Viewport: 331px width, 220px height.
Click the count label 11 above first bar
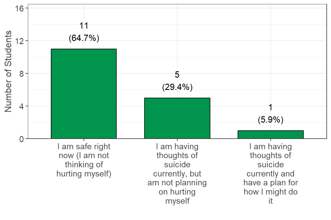click(84, 26)
